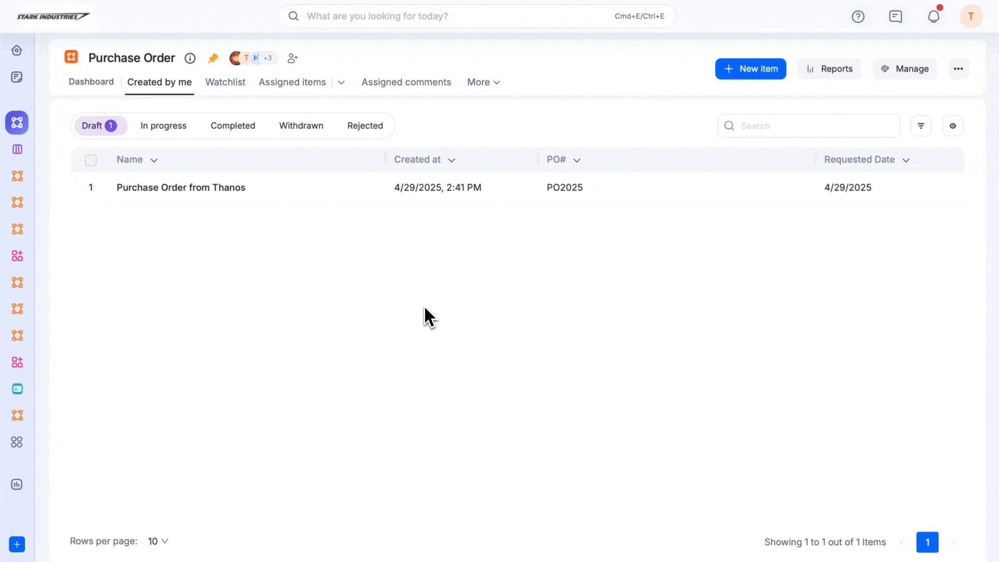999x562 pixels.
Task: Open the home icon in left sidebar
Action: [x=17, y=50]
